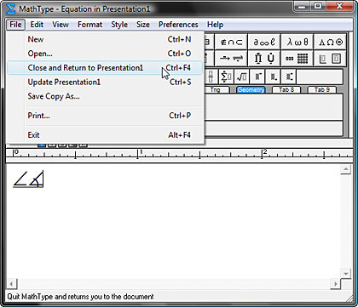
Task: Insert square root template from small bar
Action: [x=242, y=77]
